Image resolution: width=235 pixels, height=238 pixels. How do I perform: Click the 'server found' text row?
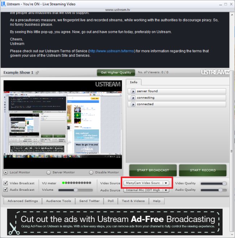pos(177,91)
